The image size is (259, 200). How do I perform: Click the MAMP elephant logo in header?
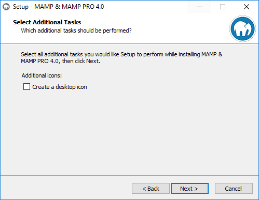[x=242, y=28]
